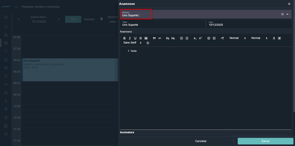Toggle underline formatting in the editor
The width and height of the screenshot is (295, 146).
point(135,38)
